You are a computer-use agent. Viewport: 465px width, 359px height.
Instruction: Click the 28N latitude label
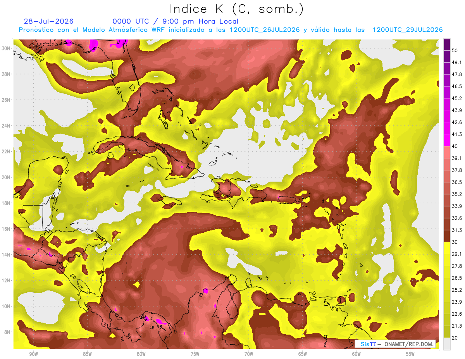(6, 74)
